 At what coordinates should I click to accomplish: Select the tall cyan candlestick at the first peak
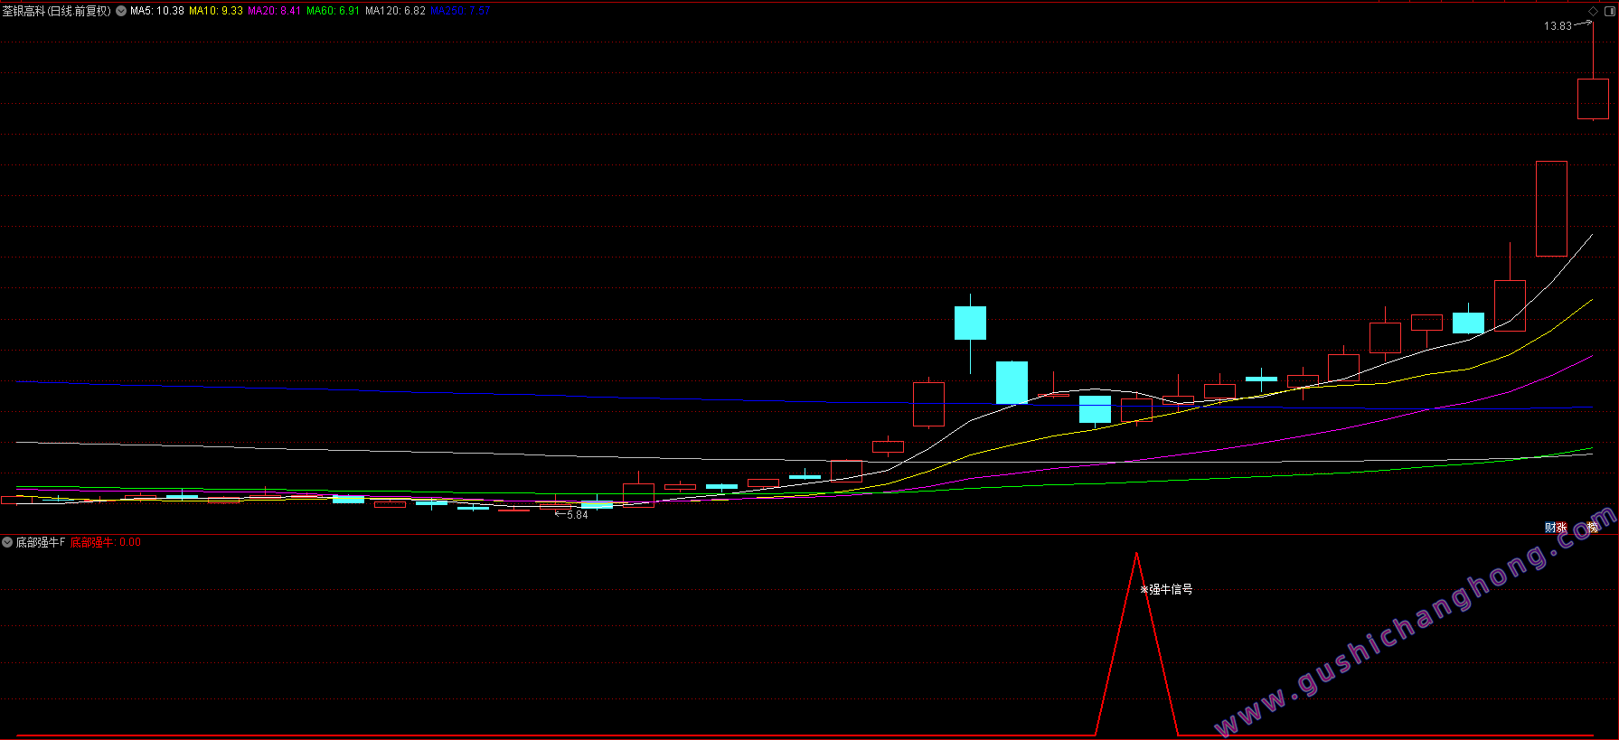(x=970, y=323)
